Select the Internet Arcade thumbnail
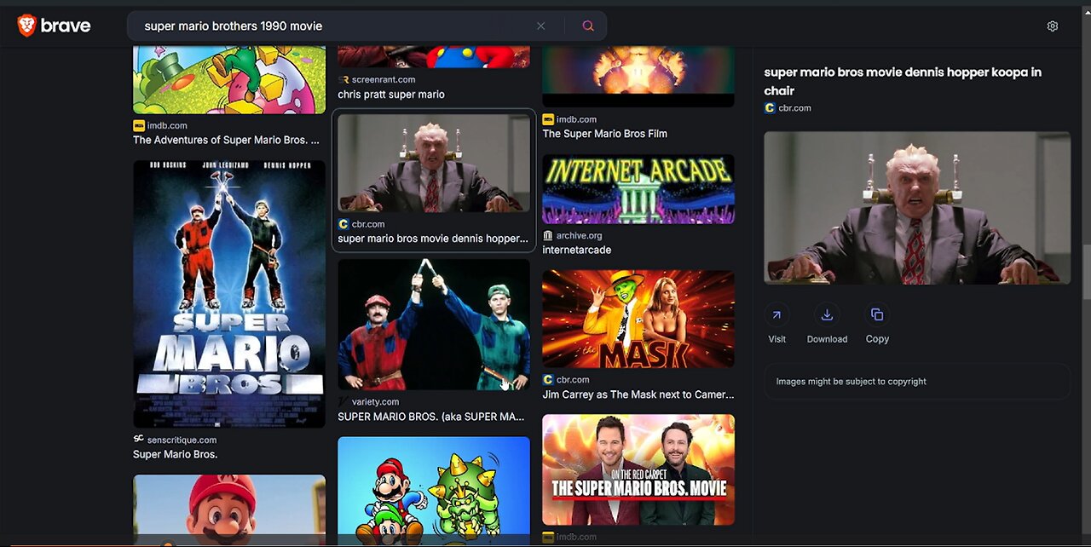Screen dimensions: 1091x547 click(x=638, y=188)
